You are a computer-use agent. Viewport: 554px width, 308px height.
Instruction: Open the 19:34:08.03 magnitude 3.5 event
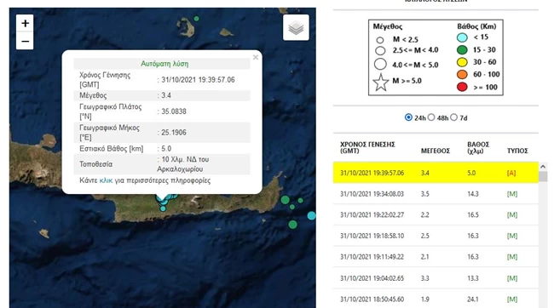436,194
